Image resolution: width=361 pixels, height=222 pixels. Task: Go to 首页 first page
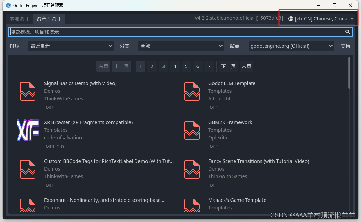pyautogui.click(x=103, y=66)
